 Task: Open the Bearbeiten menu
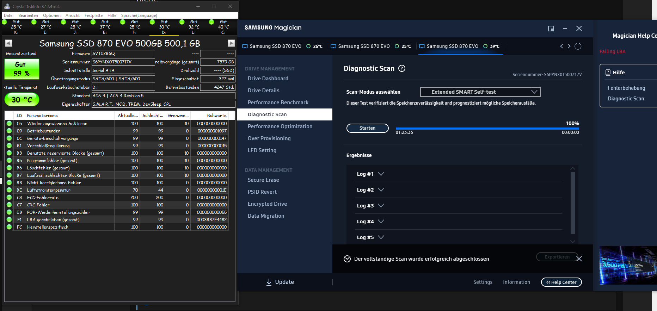click(28, 15)
